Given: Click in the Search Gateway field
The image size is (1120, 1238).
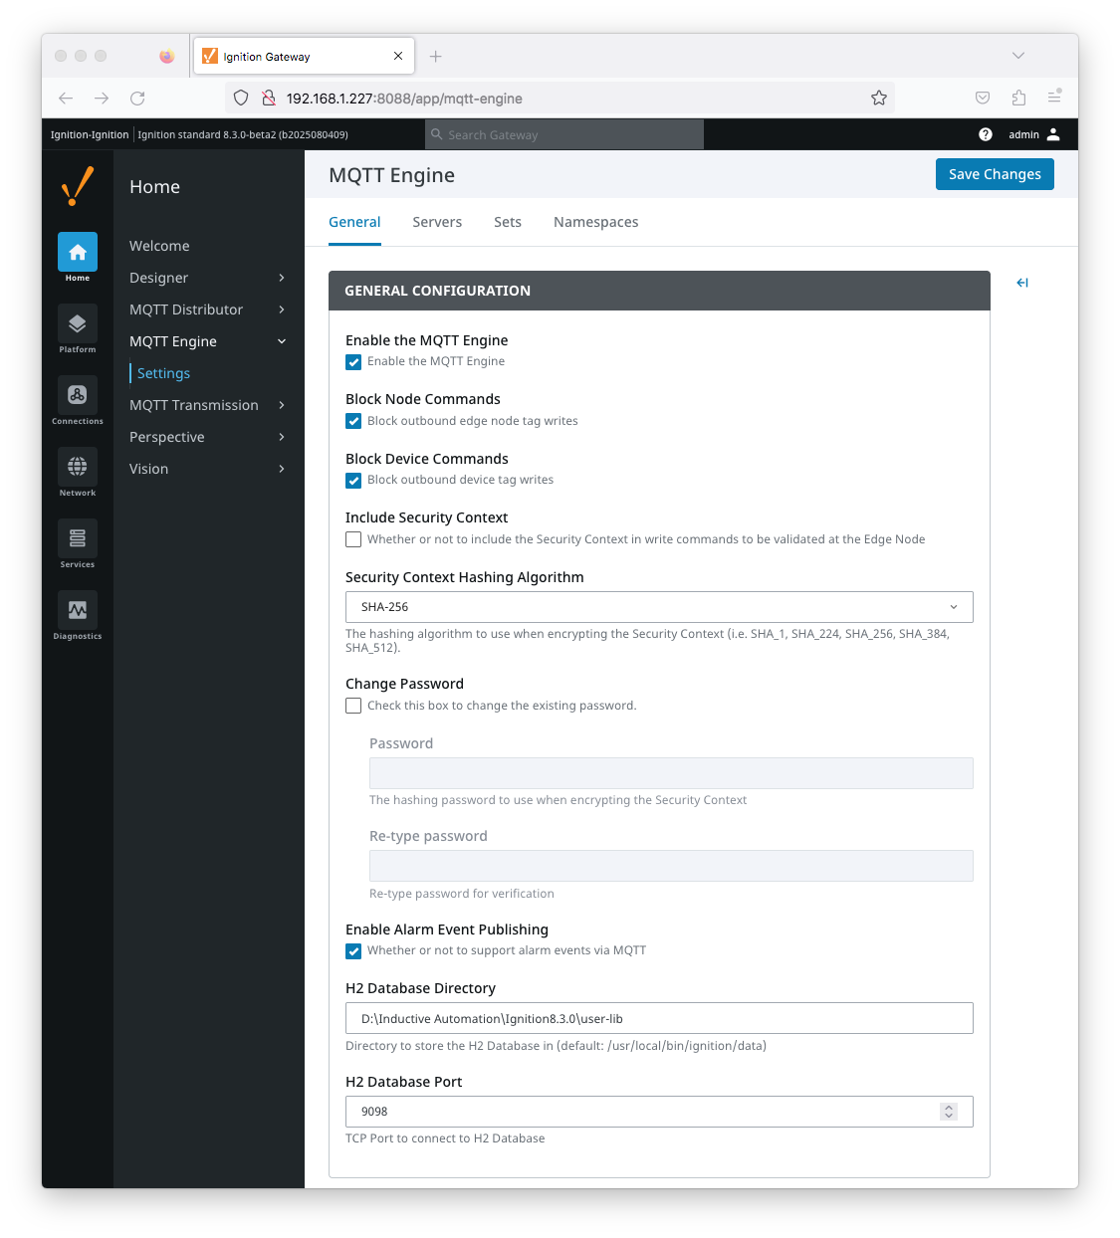Looking at the screenshot, I should [x=564, y=134].
